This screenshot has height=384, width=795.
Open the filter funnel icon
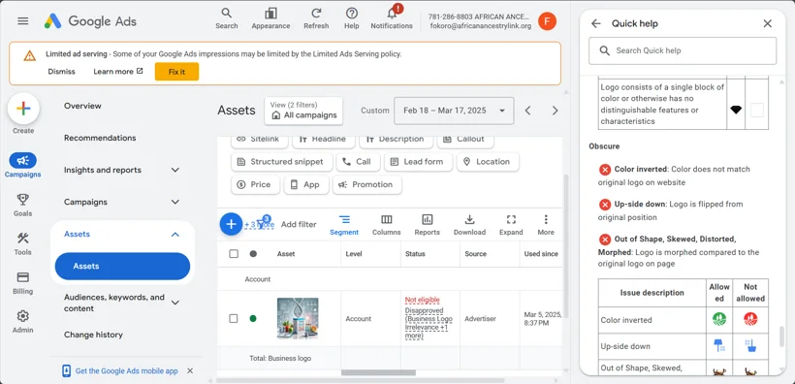[262, 223]
